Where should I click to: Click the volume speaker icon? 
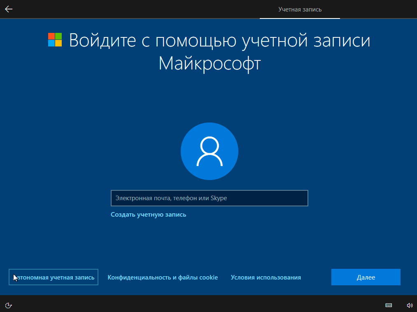[409, 305]
